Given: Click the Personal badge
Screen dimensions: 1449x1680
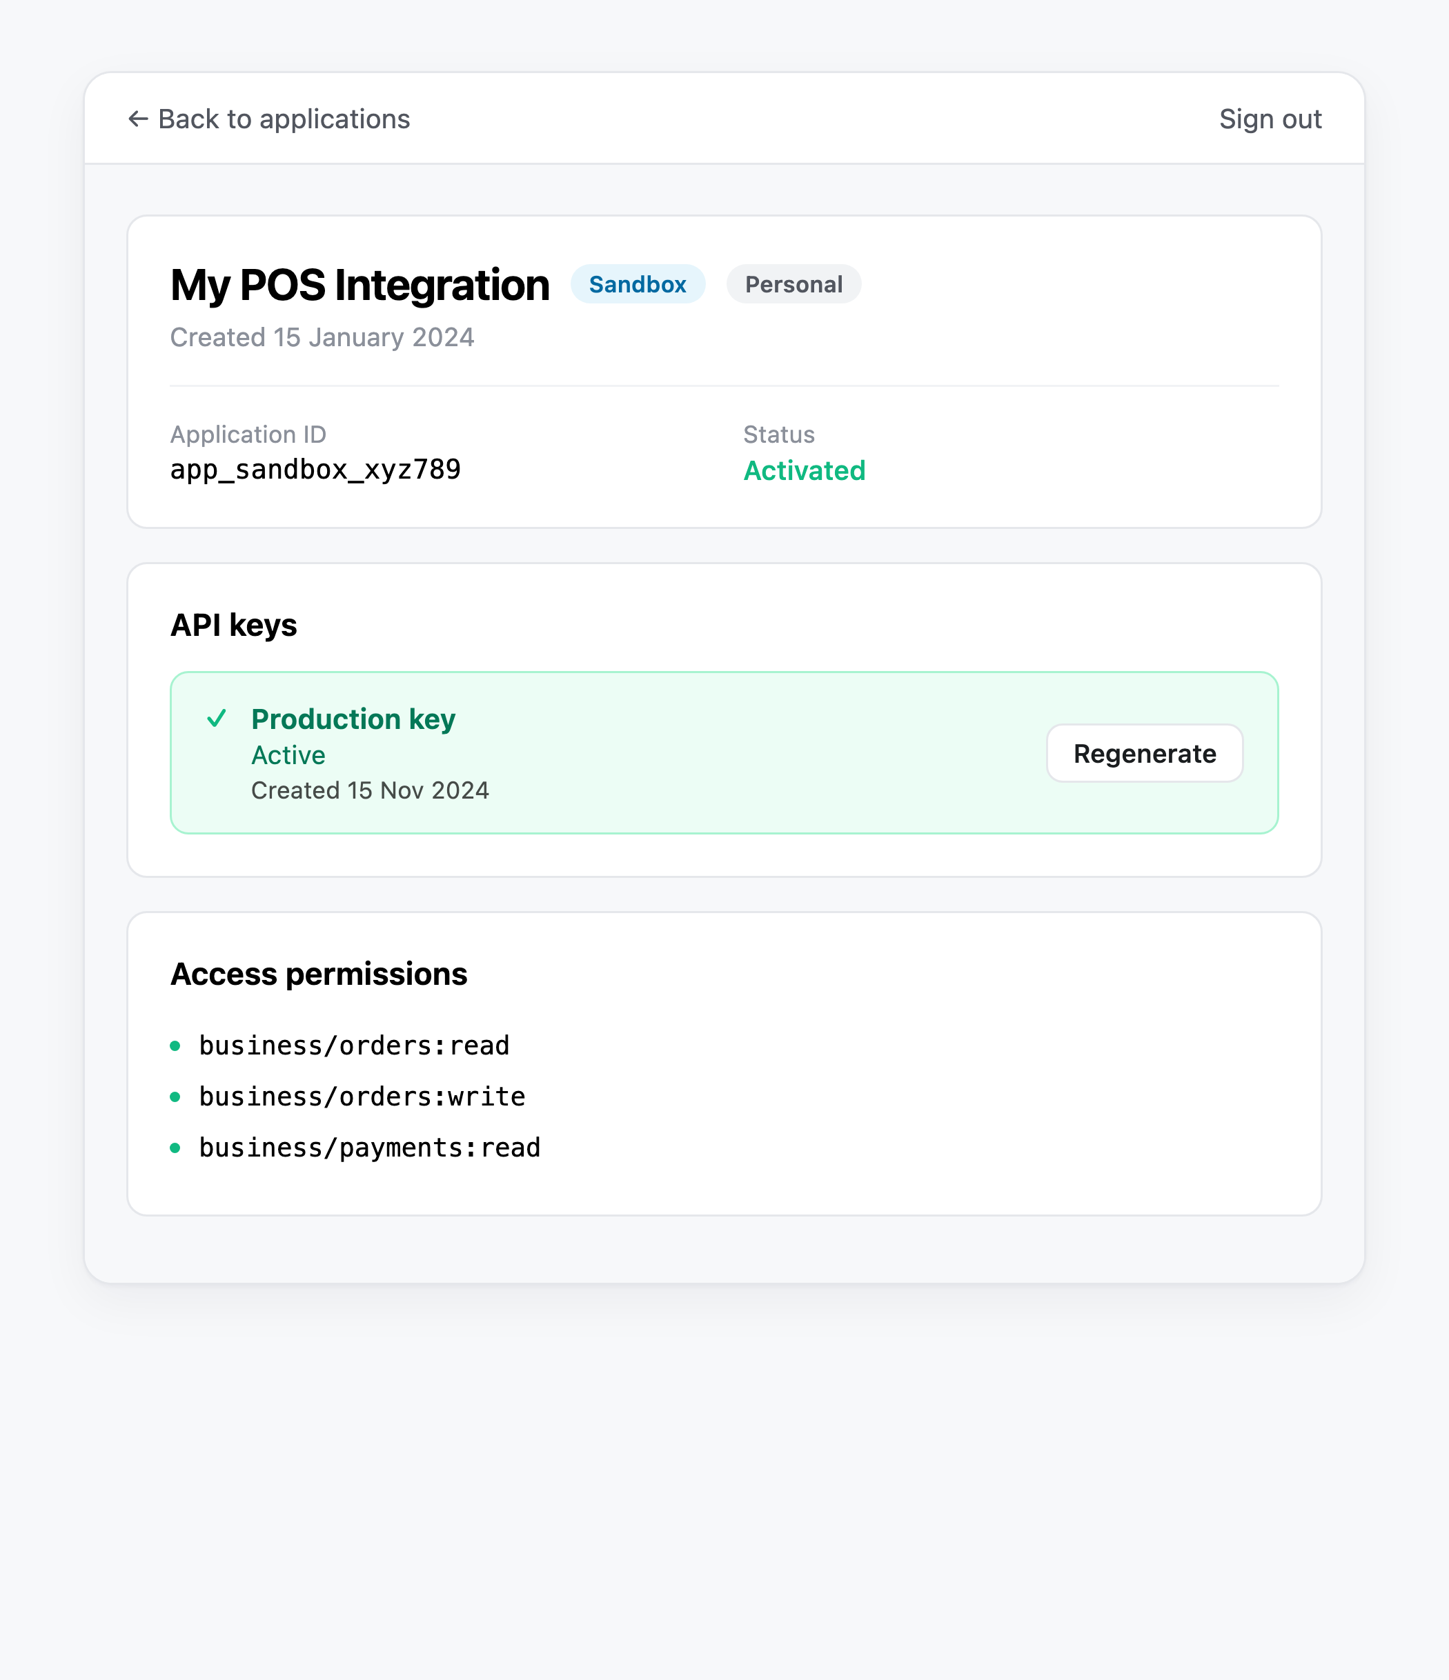Looking at the screenshot, I should click(x=793, y=283).
